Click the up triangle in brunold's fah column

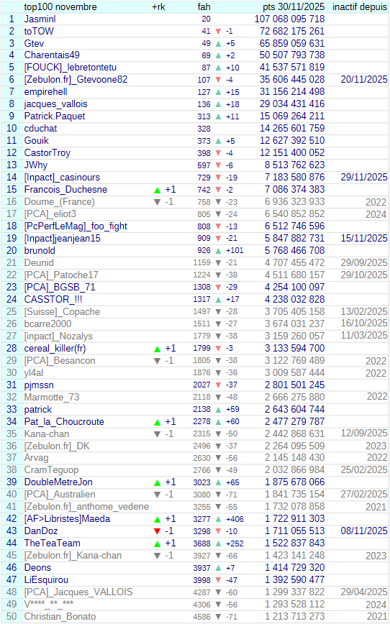218,251
